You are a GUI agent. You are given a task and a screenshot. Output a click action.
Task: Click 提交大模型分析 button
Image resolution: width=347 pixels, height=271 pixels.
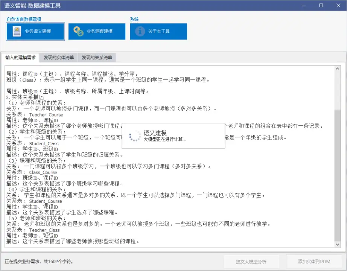pos(251,262)
